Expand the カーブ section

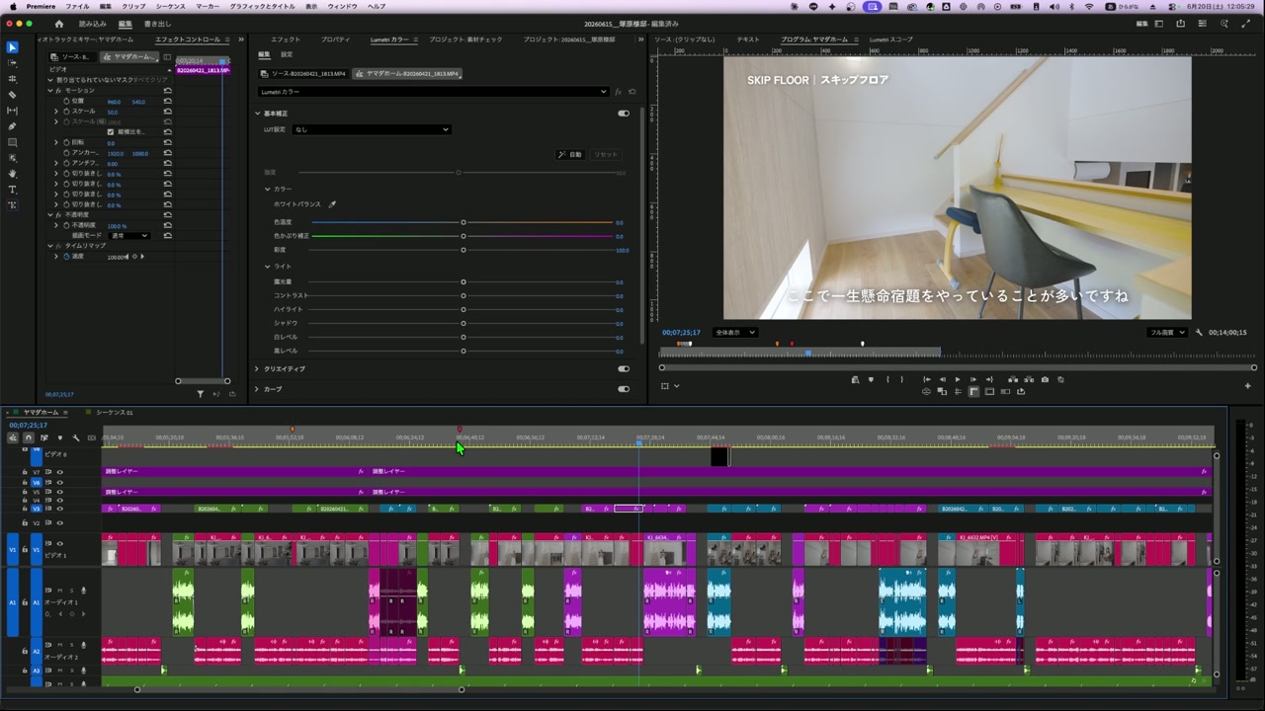pyautogui.click(x=257, y=389)
